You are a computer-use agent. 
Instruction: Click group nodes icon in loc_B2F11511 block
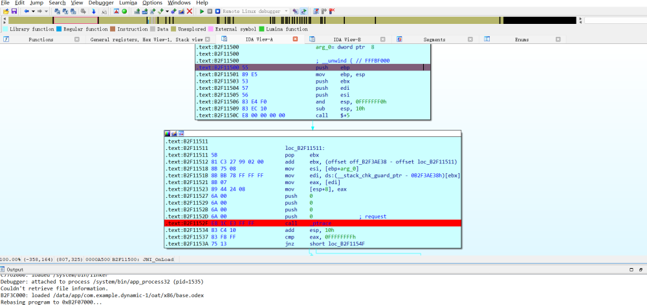tap(181, 134)
